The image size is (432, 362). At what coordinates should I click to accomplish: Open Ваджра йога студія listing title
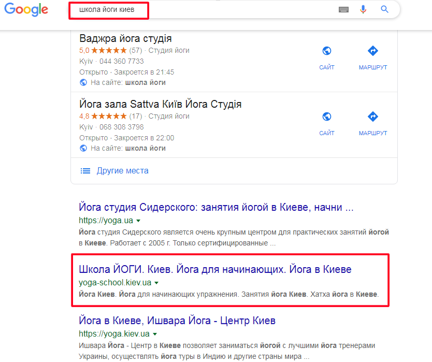(125, 38)
